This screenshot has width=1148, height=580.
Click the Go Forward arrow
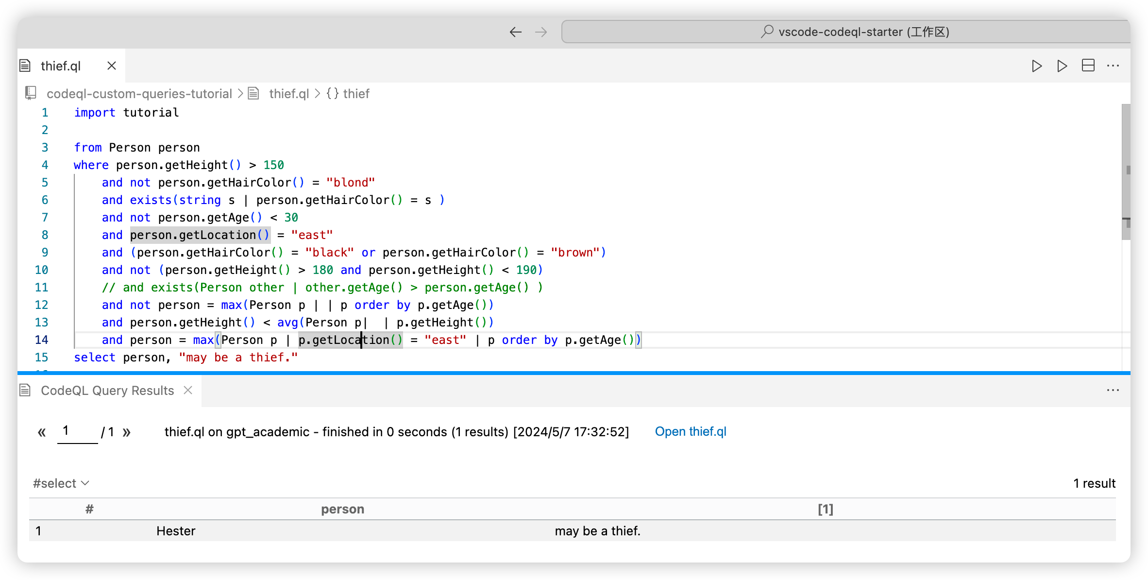coord(540,32)
